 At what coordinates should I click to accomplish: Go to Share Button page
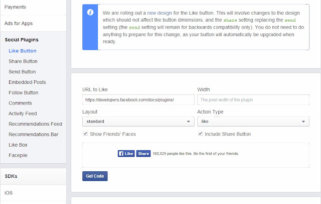point(23,61)
